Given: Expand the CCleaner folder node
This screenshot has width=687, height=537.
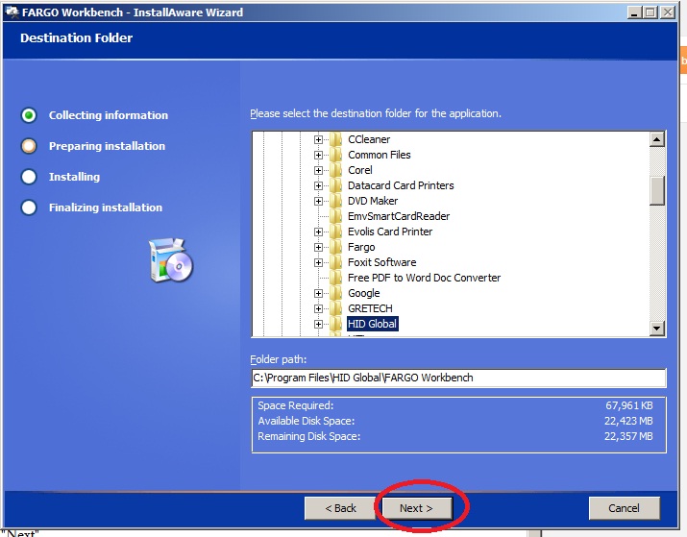Looking at the screenshot, I should click(319, 139).
